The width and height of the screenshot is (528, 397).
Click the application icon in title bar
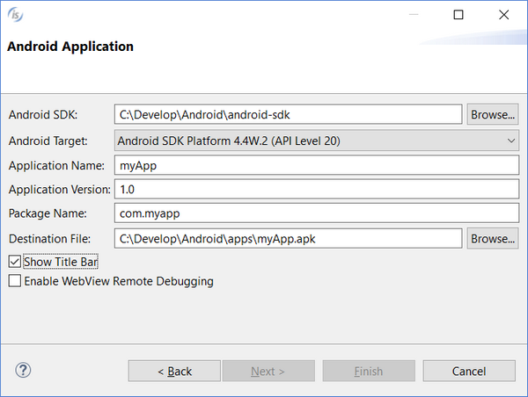tap(15, 15)
